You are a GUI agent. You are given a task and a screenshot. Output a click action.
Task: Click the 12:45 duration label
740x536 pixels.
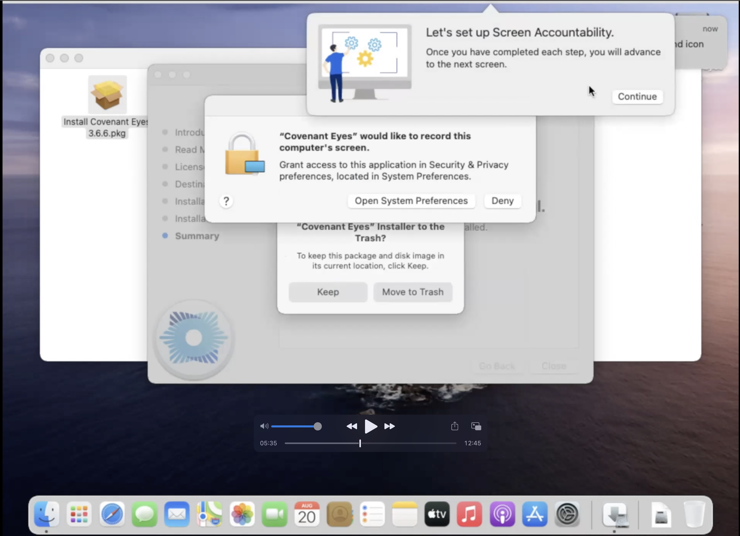(472, 443)
